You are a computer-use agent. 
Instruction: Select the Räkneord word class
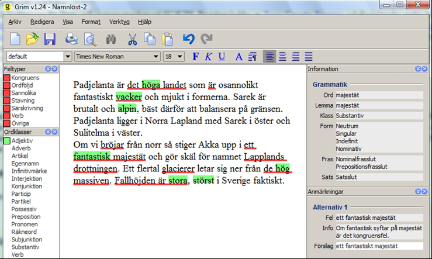(x=24, y=232)
